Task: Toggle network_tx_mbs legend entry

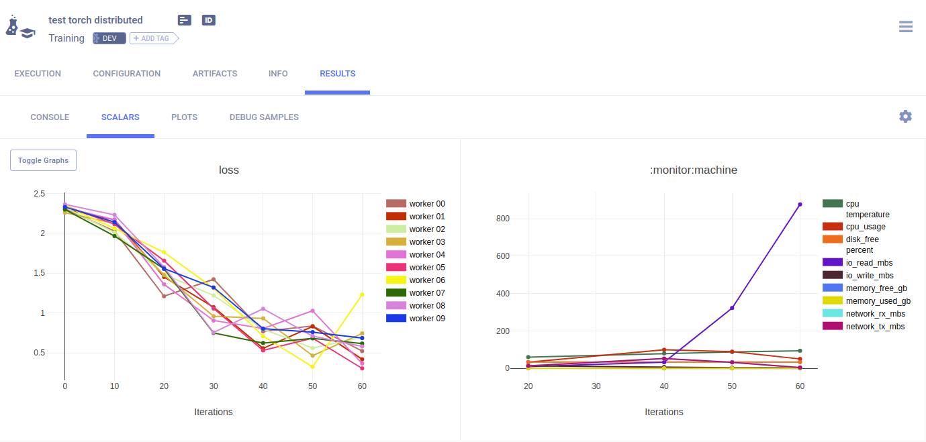Action: pyautogui.click(x=874, y=327)
